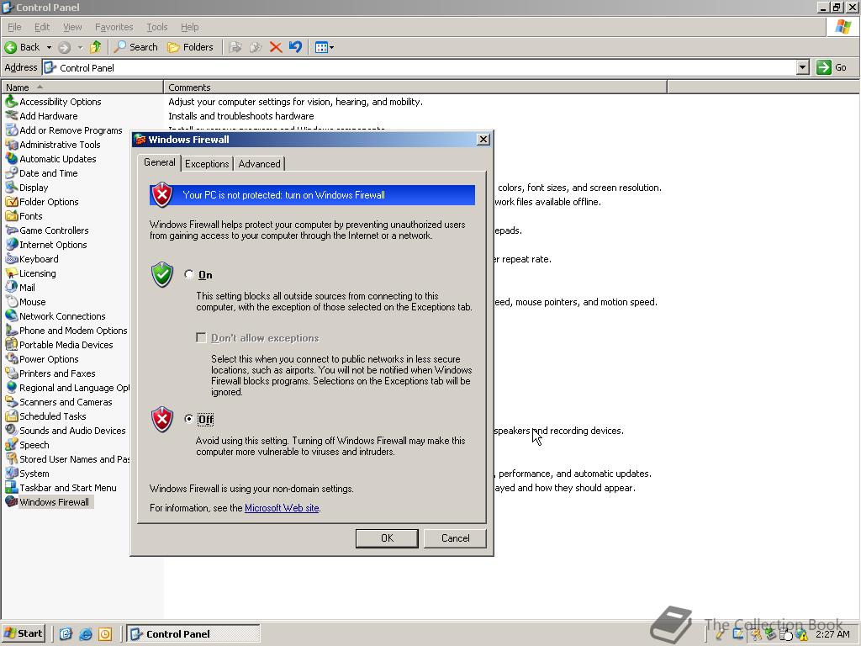The width and height of the screenshot is (861, 646).
Task: Select Automatic Updates icon
Action: pyautogui.click(x=11, y=159)
